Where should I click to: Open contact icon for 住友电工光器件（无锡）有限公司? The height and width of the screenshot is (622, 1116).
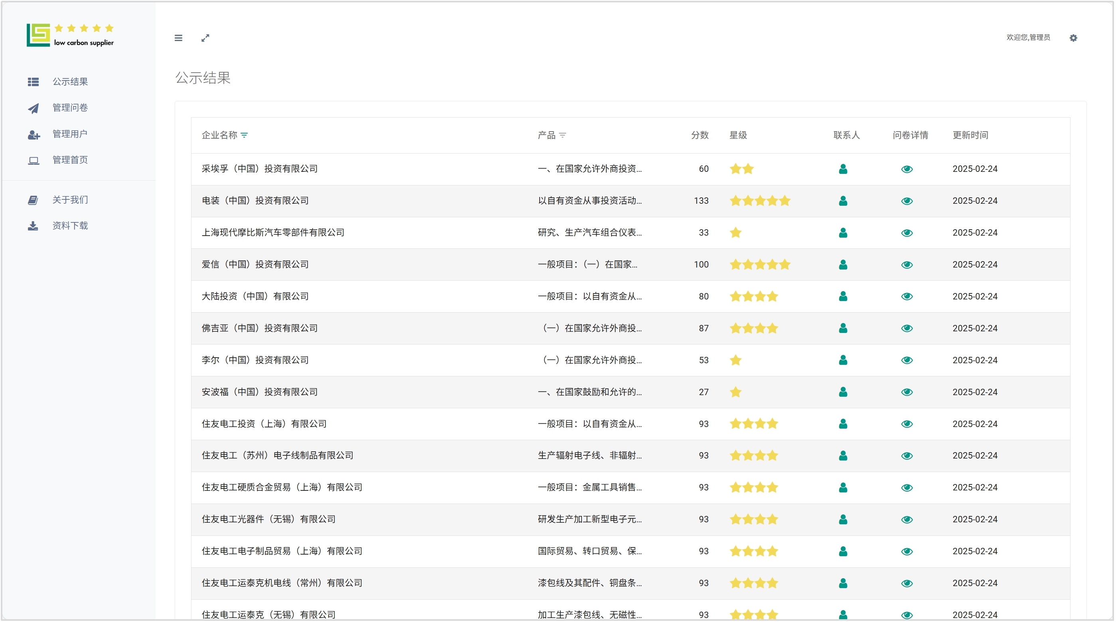pyautogui.click(x=843, y=520)
